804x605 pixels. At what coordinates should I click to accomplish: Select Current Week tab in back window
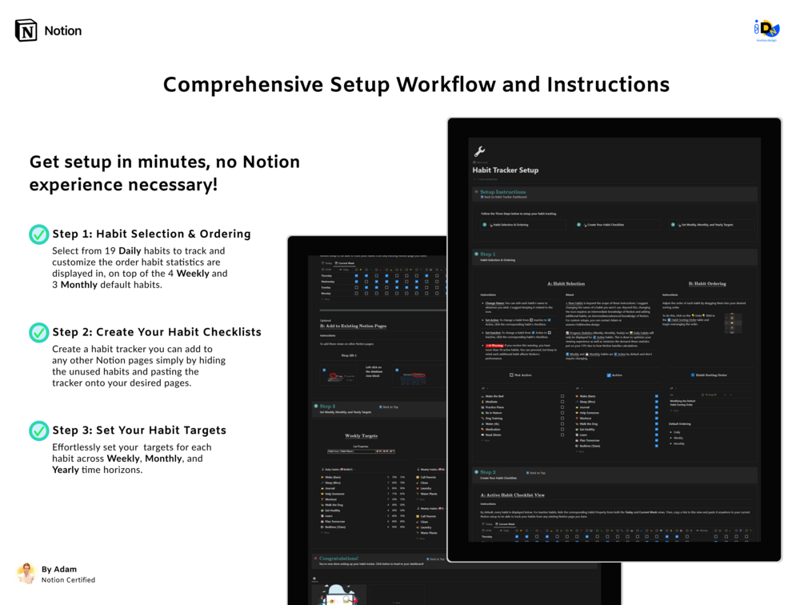pyautogui.click(x=345, y=263)
